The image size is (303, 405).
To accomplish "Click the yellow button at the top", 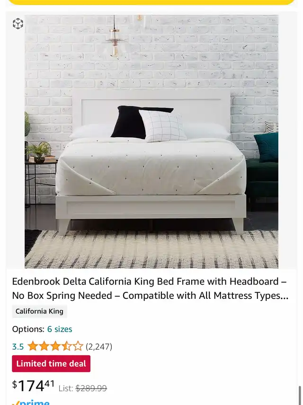I will click(151, 2).
